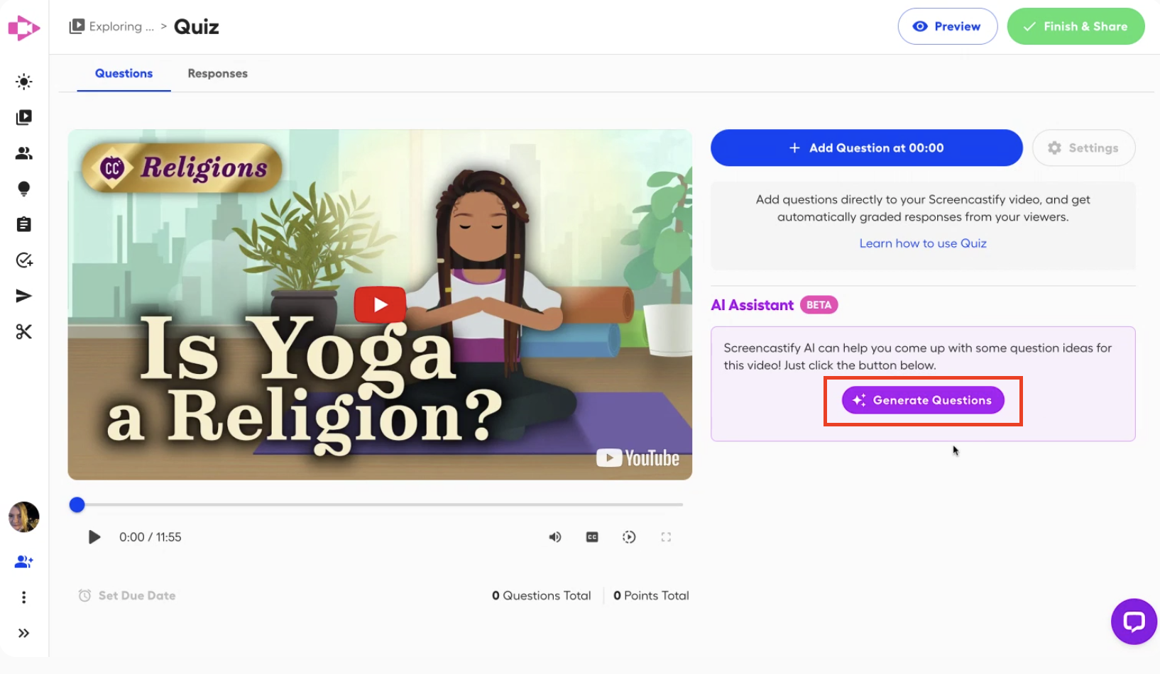Image resolution: width=1160 pixels, height=674 pixels.
Task: Switch to the Questions tab
Action: coord(124,73)
